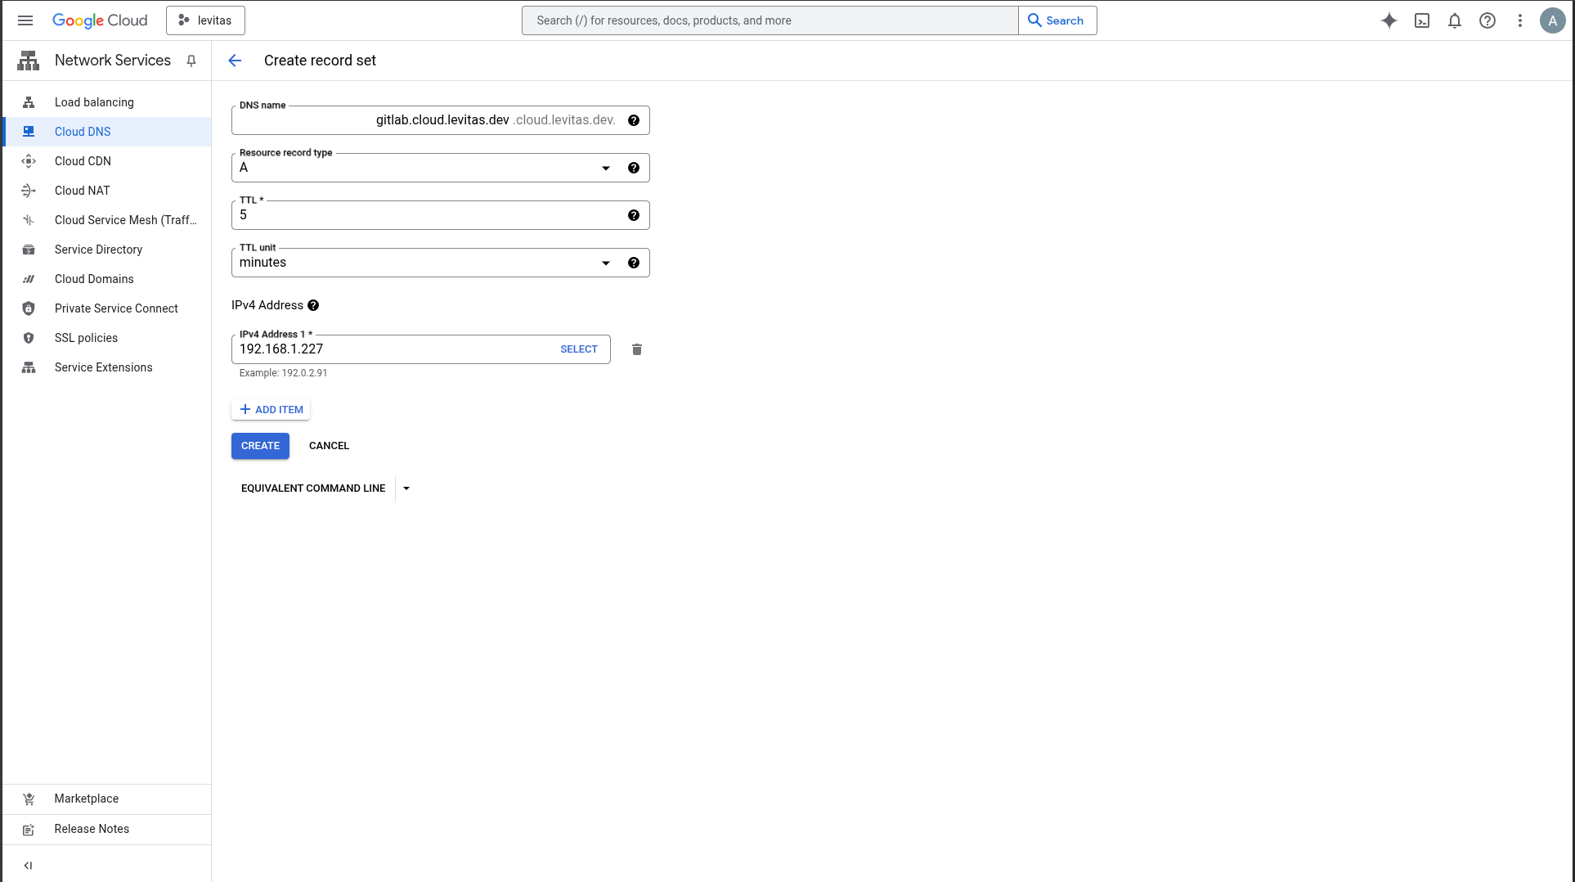Open Cloud NAT in sidebar
Viewport: 1575px width, 882px height.
107,191
